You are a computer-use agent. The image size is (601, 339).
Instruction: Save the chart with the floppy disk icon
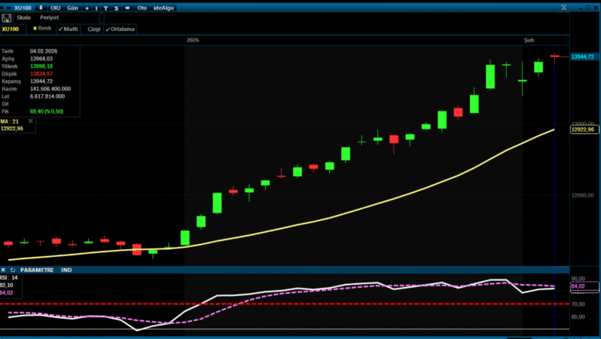click(x=6, y=17)
